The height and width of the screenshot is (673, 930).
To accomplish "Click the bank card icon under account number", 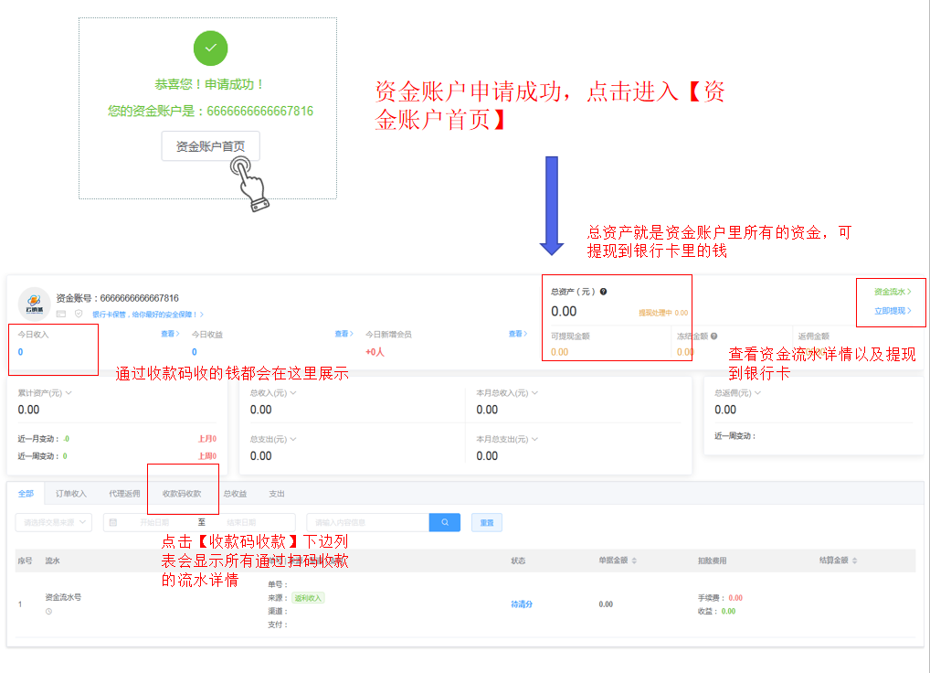I will tap(61, 314).
